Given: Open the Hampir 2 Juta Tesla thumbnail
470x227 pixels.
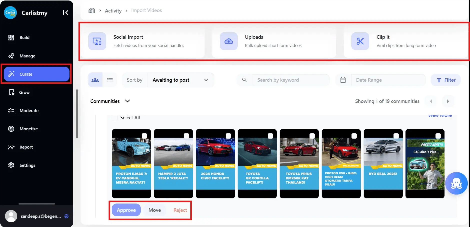Looking at the screenshot, I should tap(173, 164).
